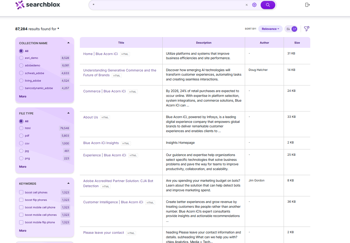
Task: Select descending sort order icon
Action: 288,29
